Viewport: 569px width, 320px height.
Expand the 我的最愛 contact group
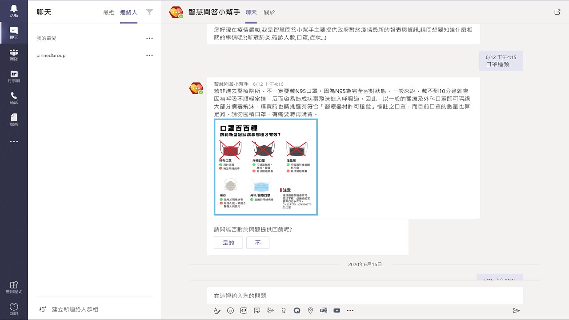click(46, 38)
